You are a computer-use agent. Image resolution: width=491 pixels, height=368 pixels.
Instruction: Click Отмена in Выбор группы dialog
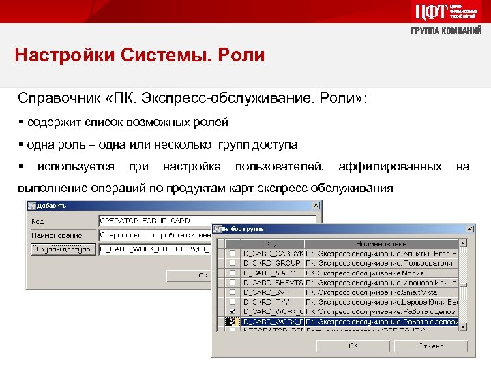tap(431, 346)
